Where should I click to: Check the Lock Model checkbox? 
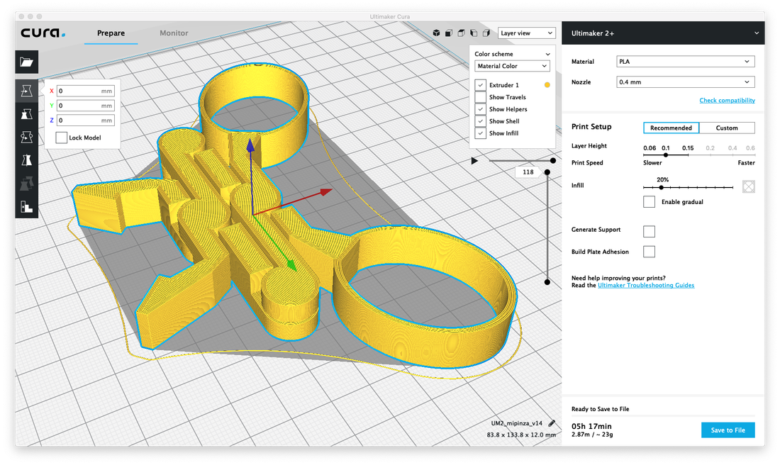61,138
